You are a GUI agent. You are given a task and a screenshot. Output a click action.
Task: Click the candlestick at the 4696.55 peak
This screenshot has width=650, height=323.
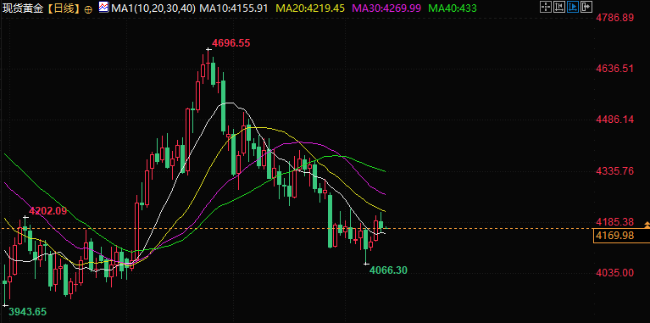208,66
